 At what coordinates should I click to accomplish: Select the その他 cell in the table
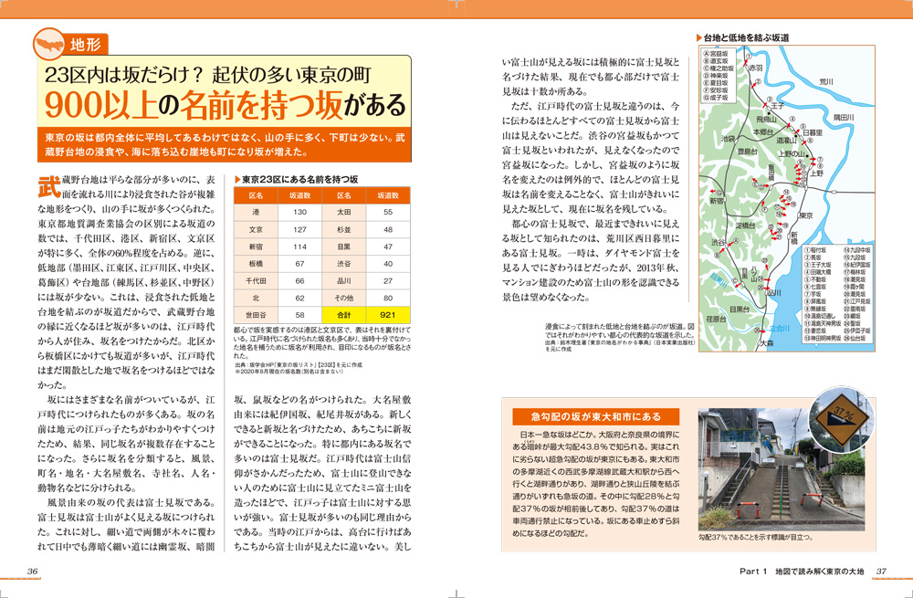point(344,299)
